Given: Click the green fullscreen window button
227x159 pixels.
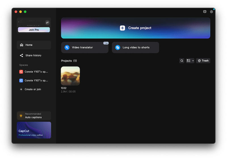Looking at the screenshot, I should pos(25,12).
